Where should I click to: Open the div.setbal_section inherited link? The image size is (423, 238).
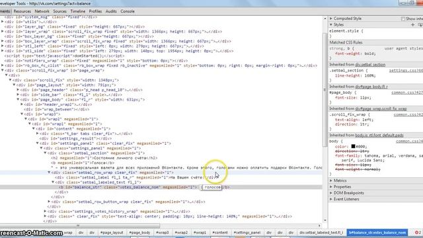(370, 65)
